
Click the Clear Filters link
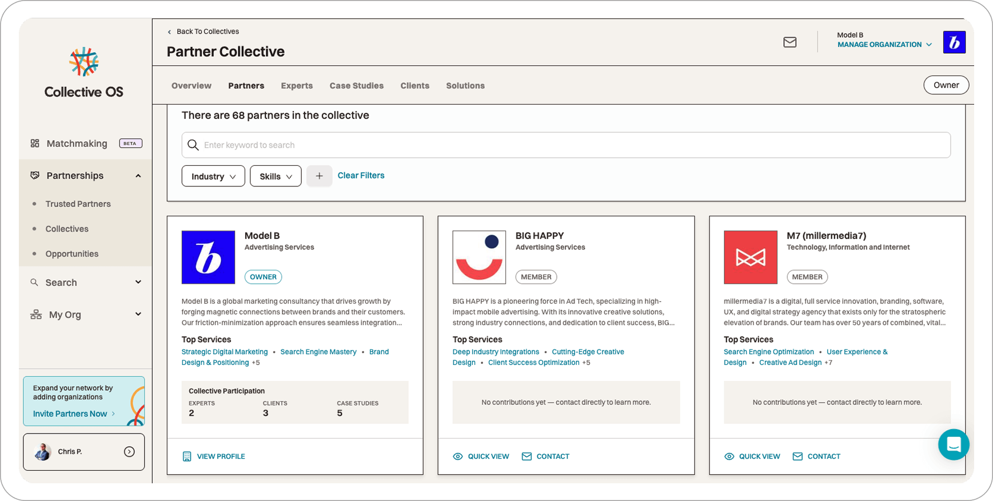[x=361, y=176]
